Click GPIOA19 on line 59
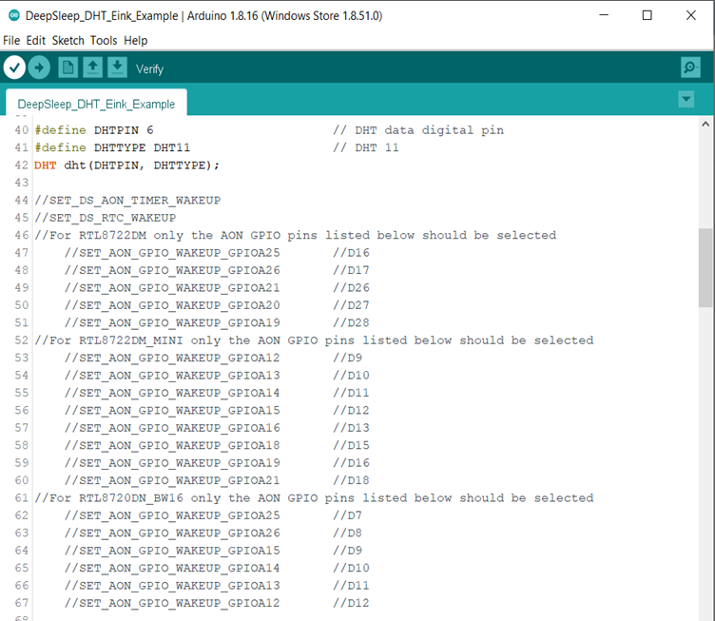This screenshot has height=621, width=715. [x=254, y=463]
